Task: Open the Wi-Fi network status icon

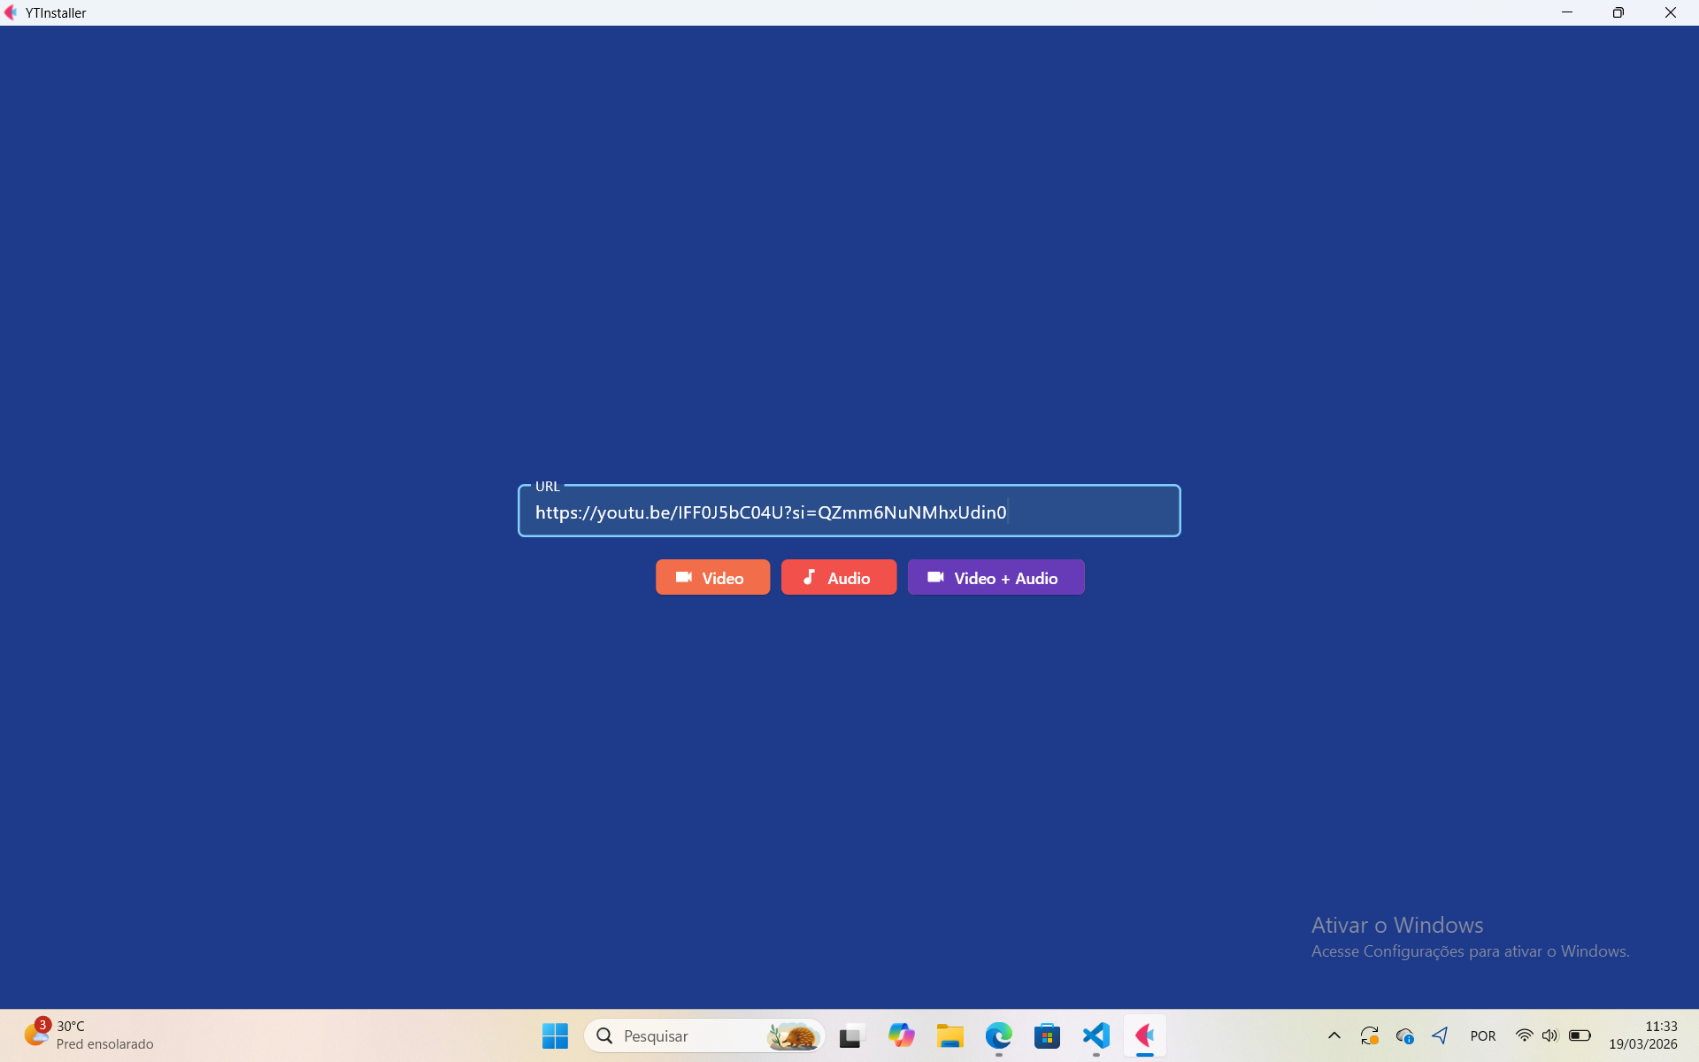Action: (x=1524, y=1035)
